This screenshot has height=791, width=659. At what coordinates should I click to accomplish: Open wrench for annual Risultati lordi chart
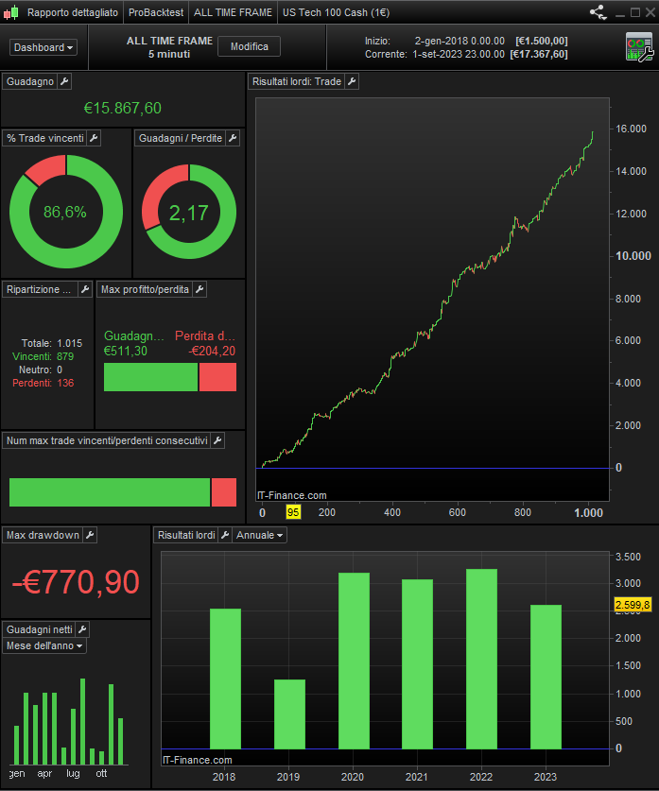225,535
